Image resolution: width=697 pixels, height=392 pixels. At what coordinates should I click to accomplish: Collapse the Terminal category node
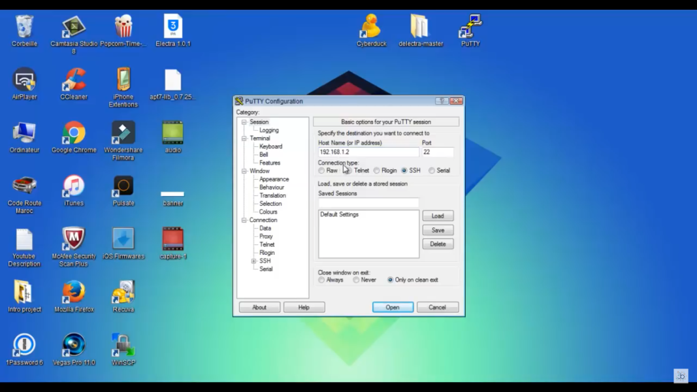click(x=244, y=139)
